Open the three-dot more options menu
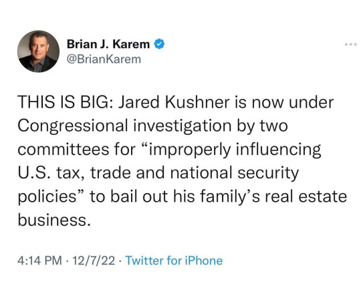 (x=351, y=44)
